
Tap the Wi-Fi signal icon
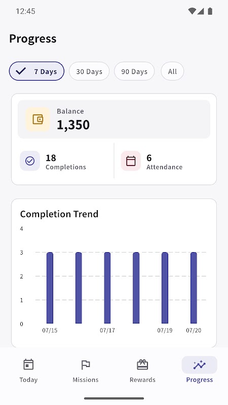[192, 11]
